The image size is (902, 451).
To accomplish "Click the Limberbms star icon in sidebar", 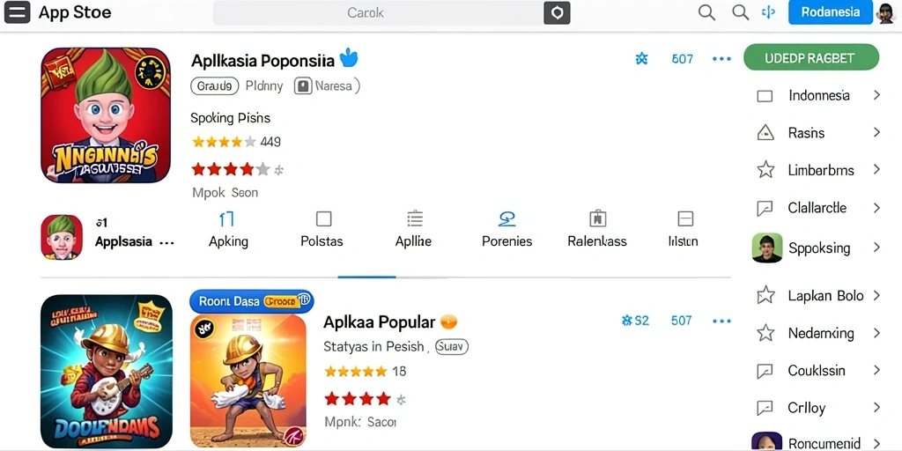I will click(x=765, y=170).
